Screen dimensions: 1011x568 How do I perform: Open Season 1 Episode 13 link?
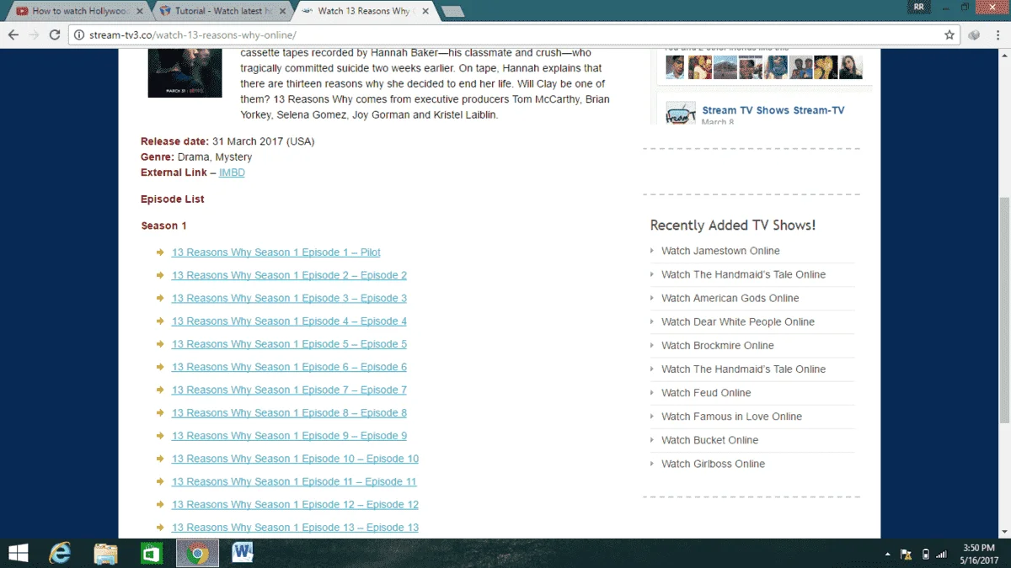tap(295, 528)
